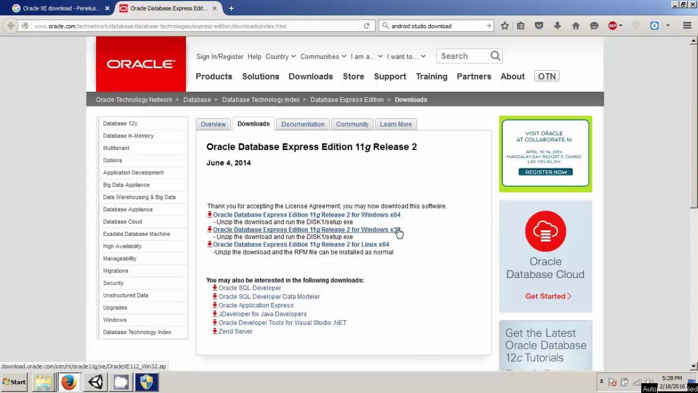Open dropdown arrow next to download extension

pos(668,26)
